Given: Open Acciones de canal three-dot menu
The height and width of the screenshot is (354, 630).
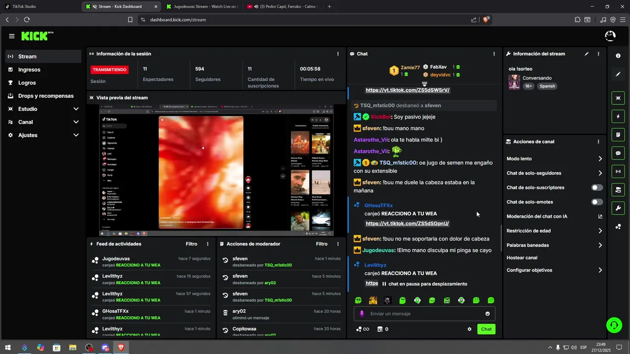Looking at the screenshot, I should 598,142.
